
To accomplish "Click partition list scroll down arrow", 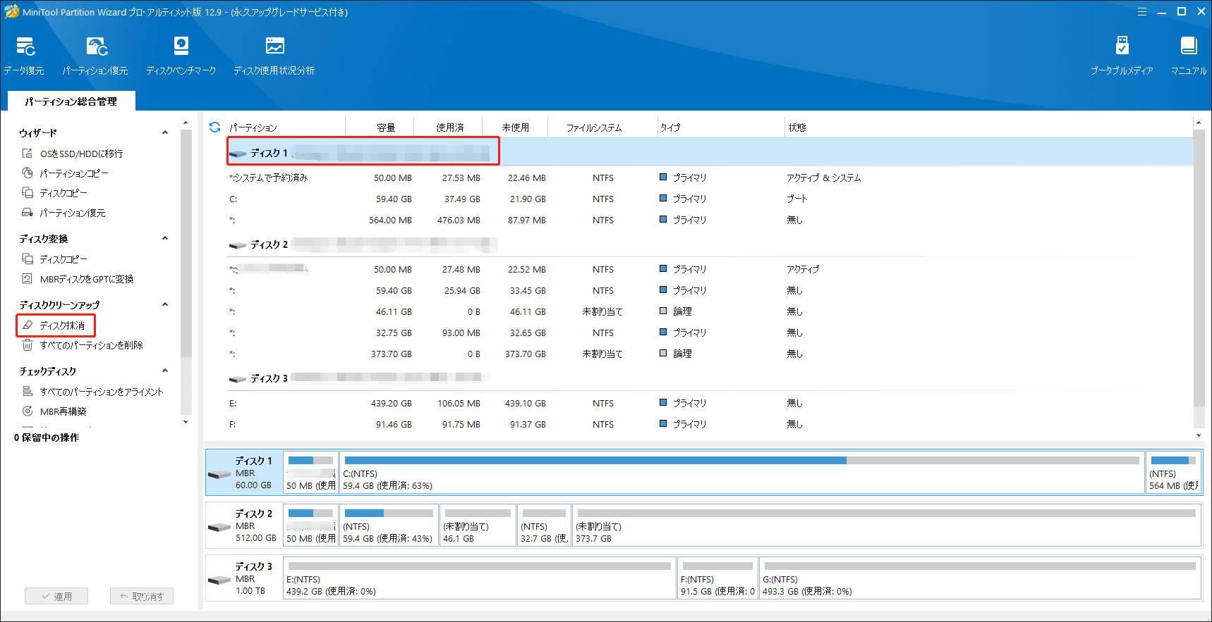I will pyautogui.click(x=1199, y=435).
